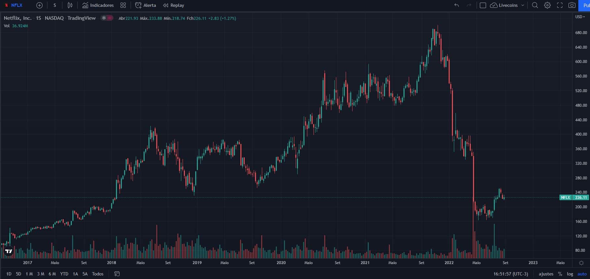This screenshot has height=279, width=590.
Task: Select the 3 M date range
Action: click(41, 274)
